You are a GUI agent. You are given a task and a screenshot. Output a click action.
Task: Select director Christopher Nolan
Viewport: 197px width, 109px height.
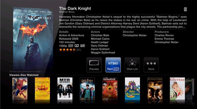pos(135,35)
